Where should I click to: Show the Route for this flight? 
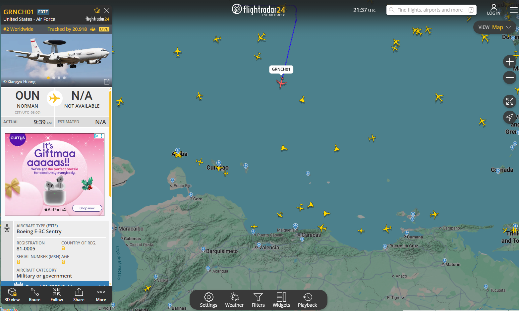coord(34,294)
